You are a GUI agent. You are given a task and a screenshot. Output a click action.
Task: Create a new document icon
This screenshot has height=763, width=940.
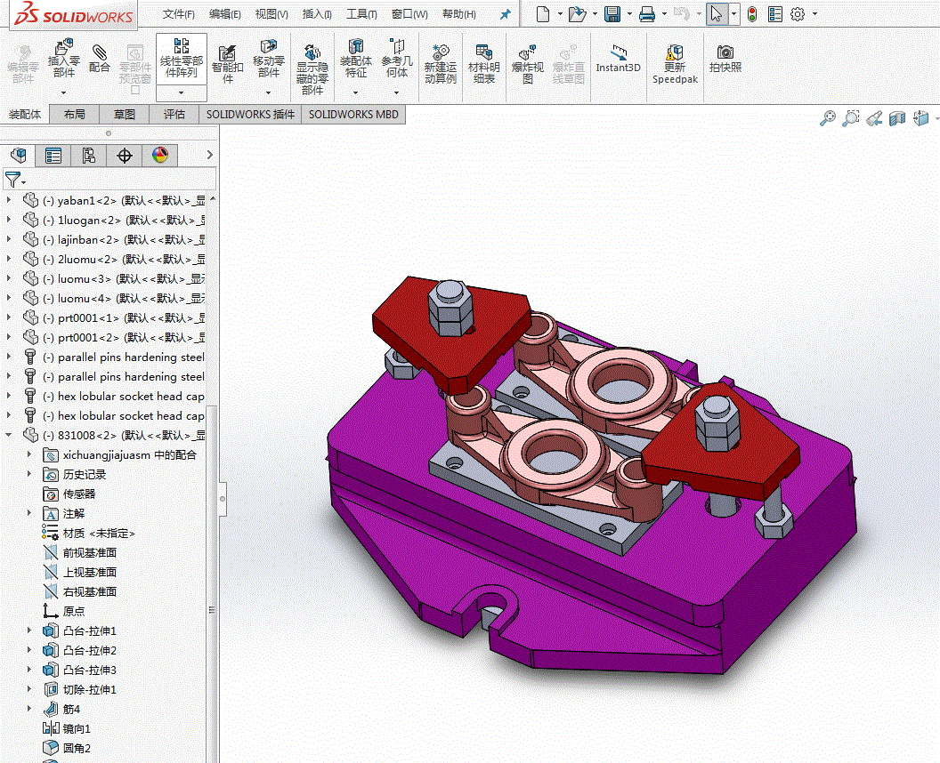pyautogui.click(x=543, y=13)
